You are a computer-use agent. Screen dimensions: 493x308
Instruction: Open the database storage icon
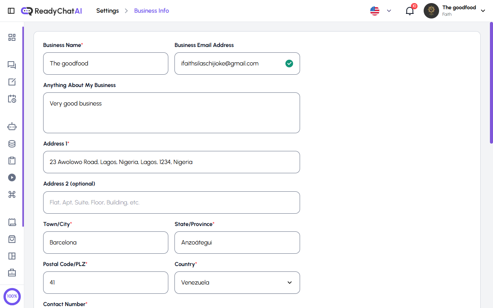click(12, 144)
